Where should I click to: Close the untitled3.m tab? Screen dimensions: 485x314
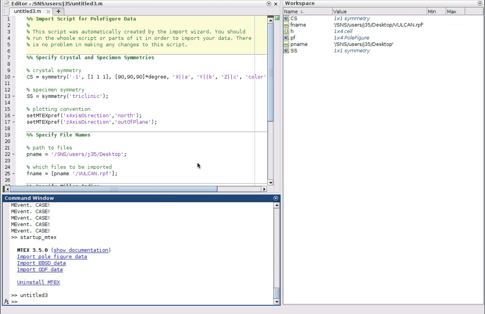point(48,11)
